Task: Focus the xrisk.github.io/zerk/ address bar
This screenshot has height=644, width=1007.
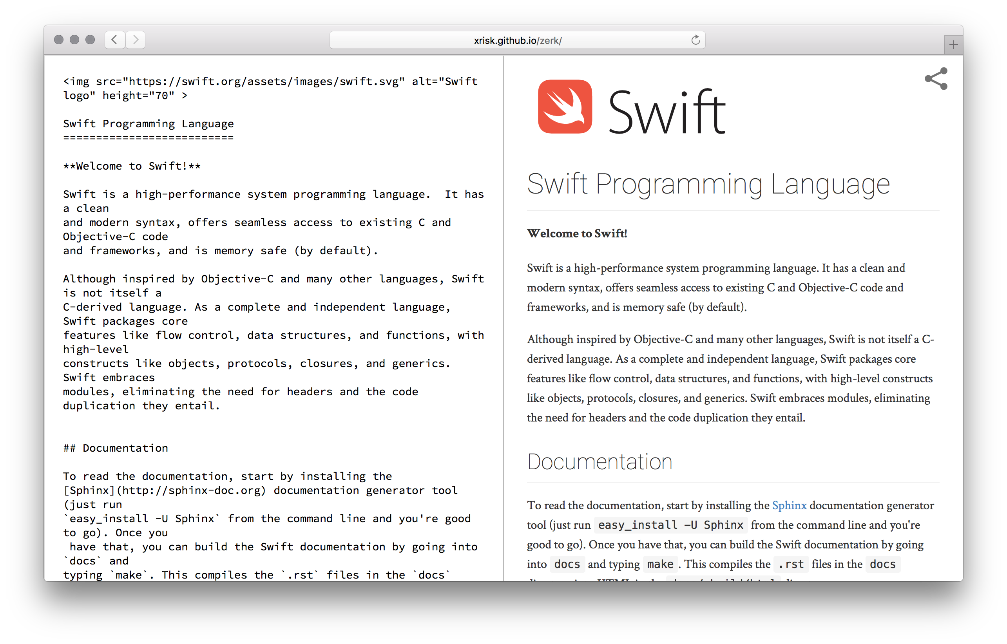Action: click(517, 41)
